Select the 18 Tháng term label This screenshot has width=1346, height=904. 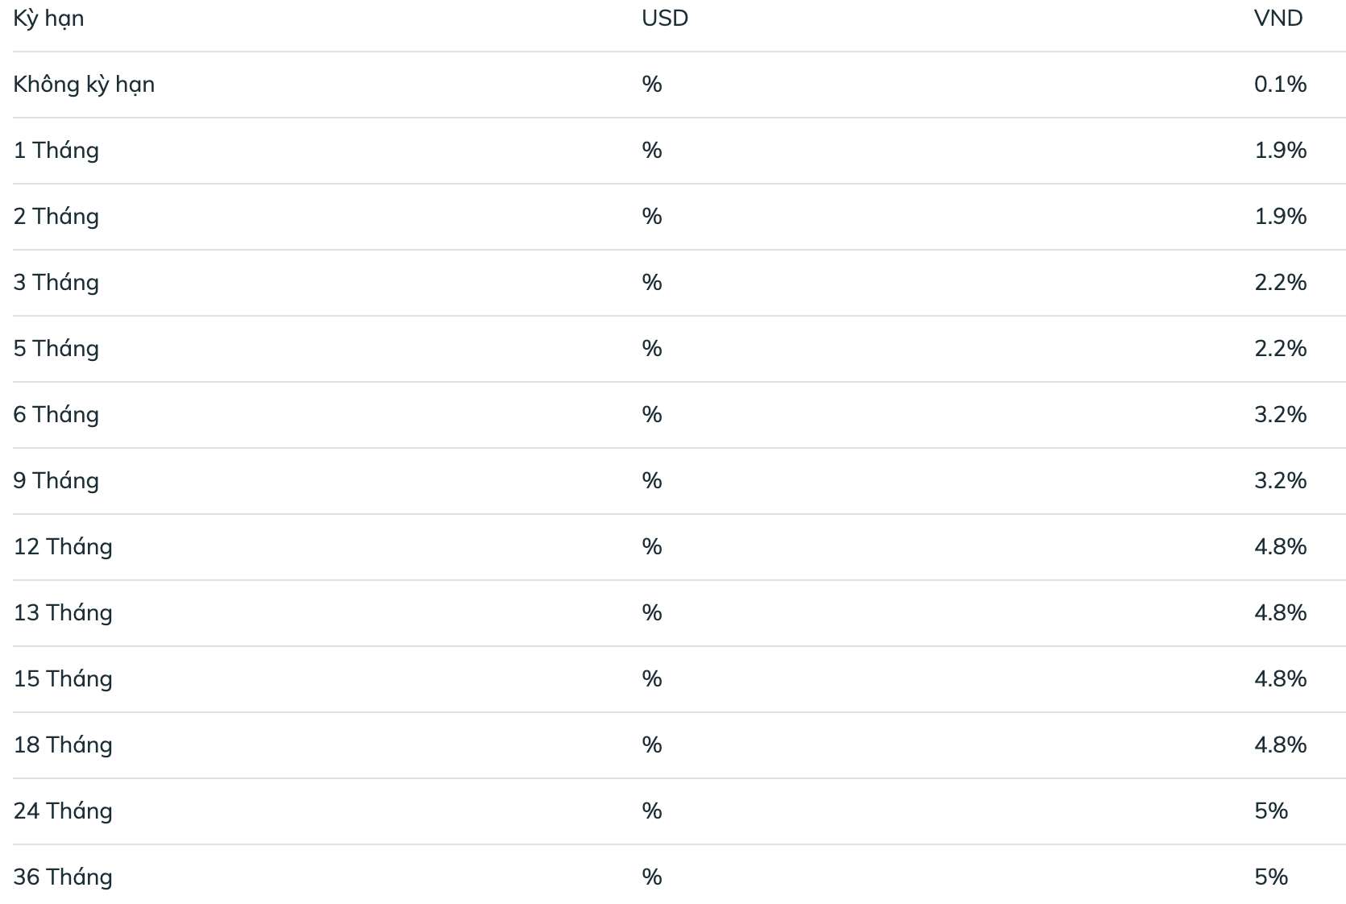[63, 745]
